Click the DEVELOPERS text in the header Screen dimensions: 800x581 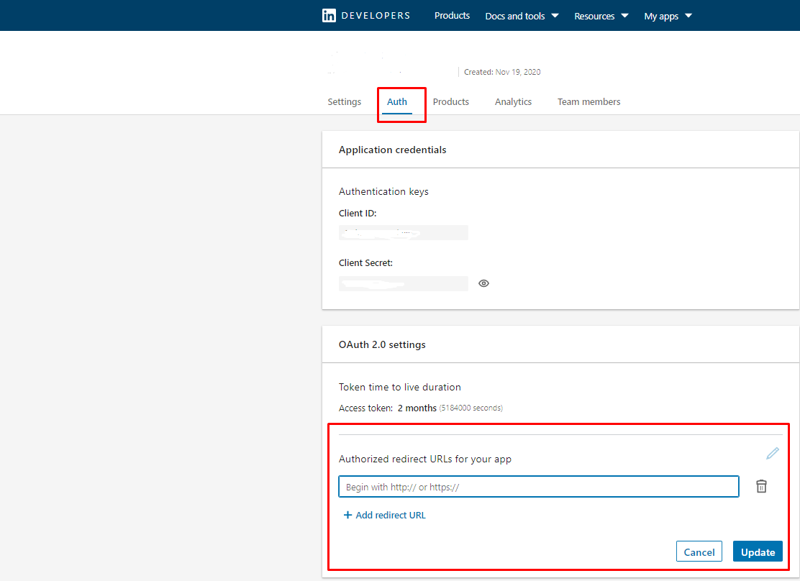(376, 16)
